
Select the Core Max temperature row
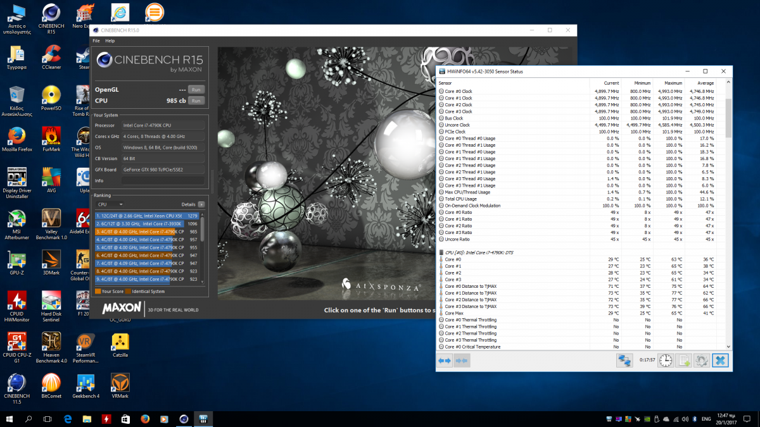[576, 313]
